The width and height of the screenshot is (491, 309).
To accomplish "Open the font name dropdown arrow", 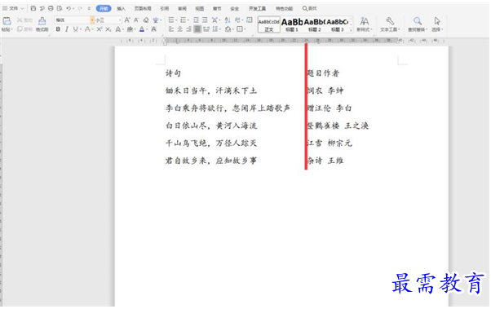I will pyautogui.click(x=92, y=20).
